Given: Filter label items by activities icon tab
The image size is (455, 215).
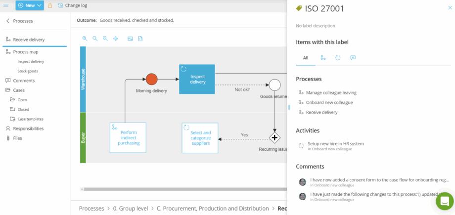Looking at the screenshot, I should (338, 58).
